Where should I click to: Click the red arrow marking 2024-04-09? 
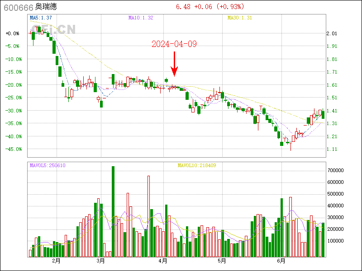[x=174, y=64]
